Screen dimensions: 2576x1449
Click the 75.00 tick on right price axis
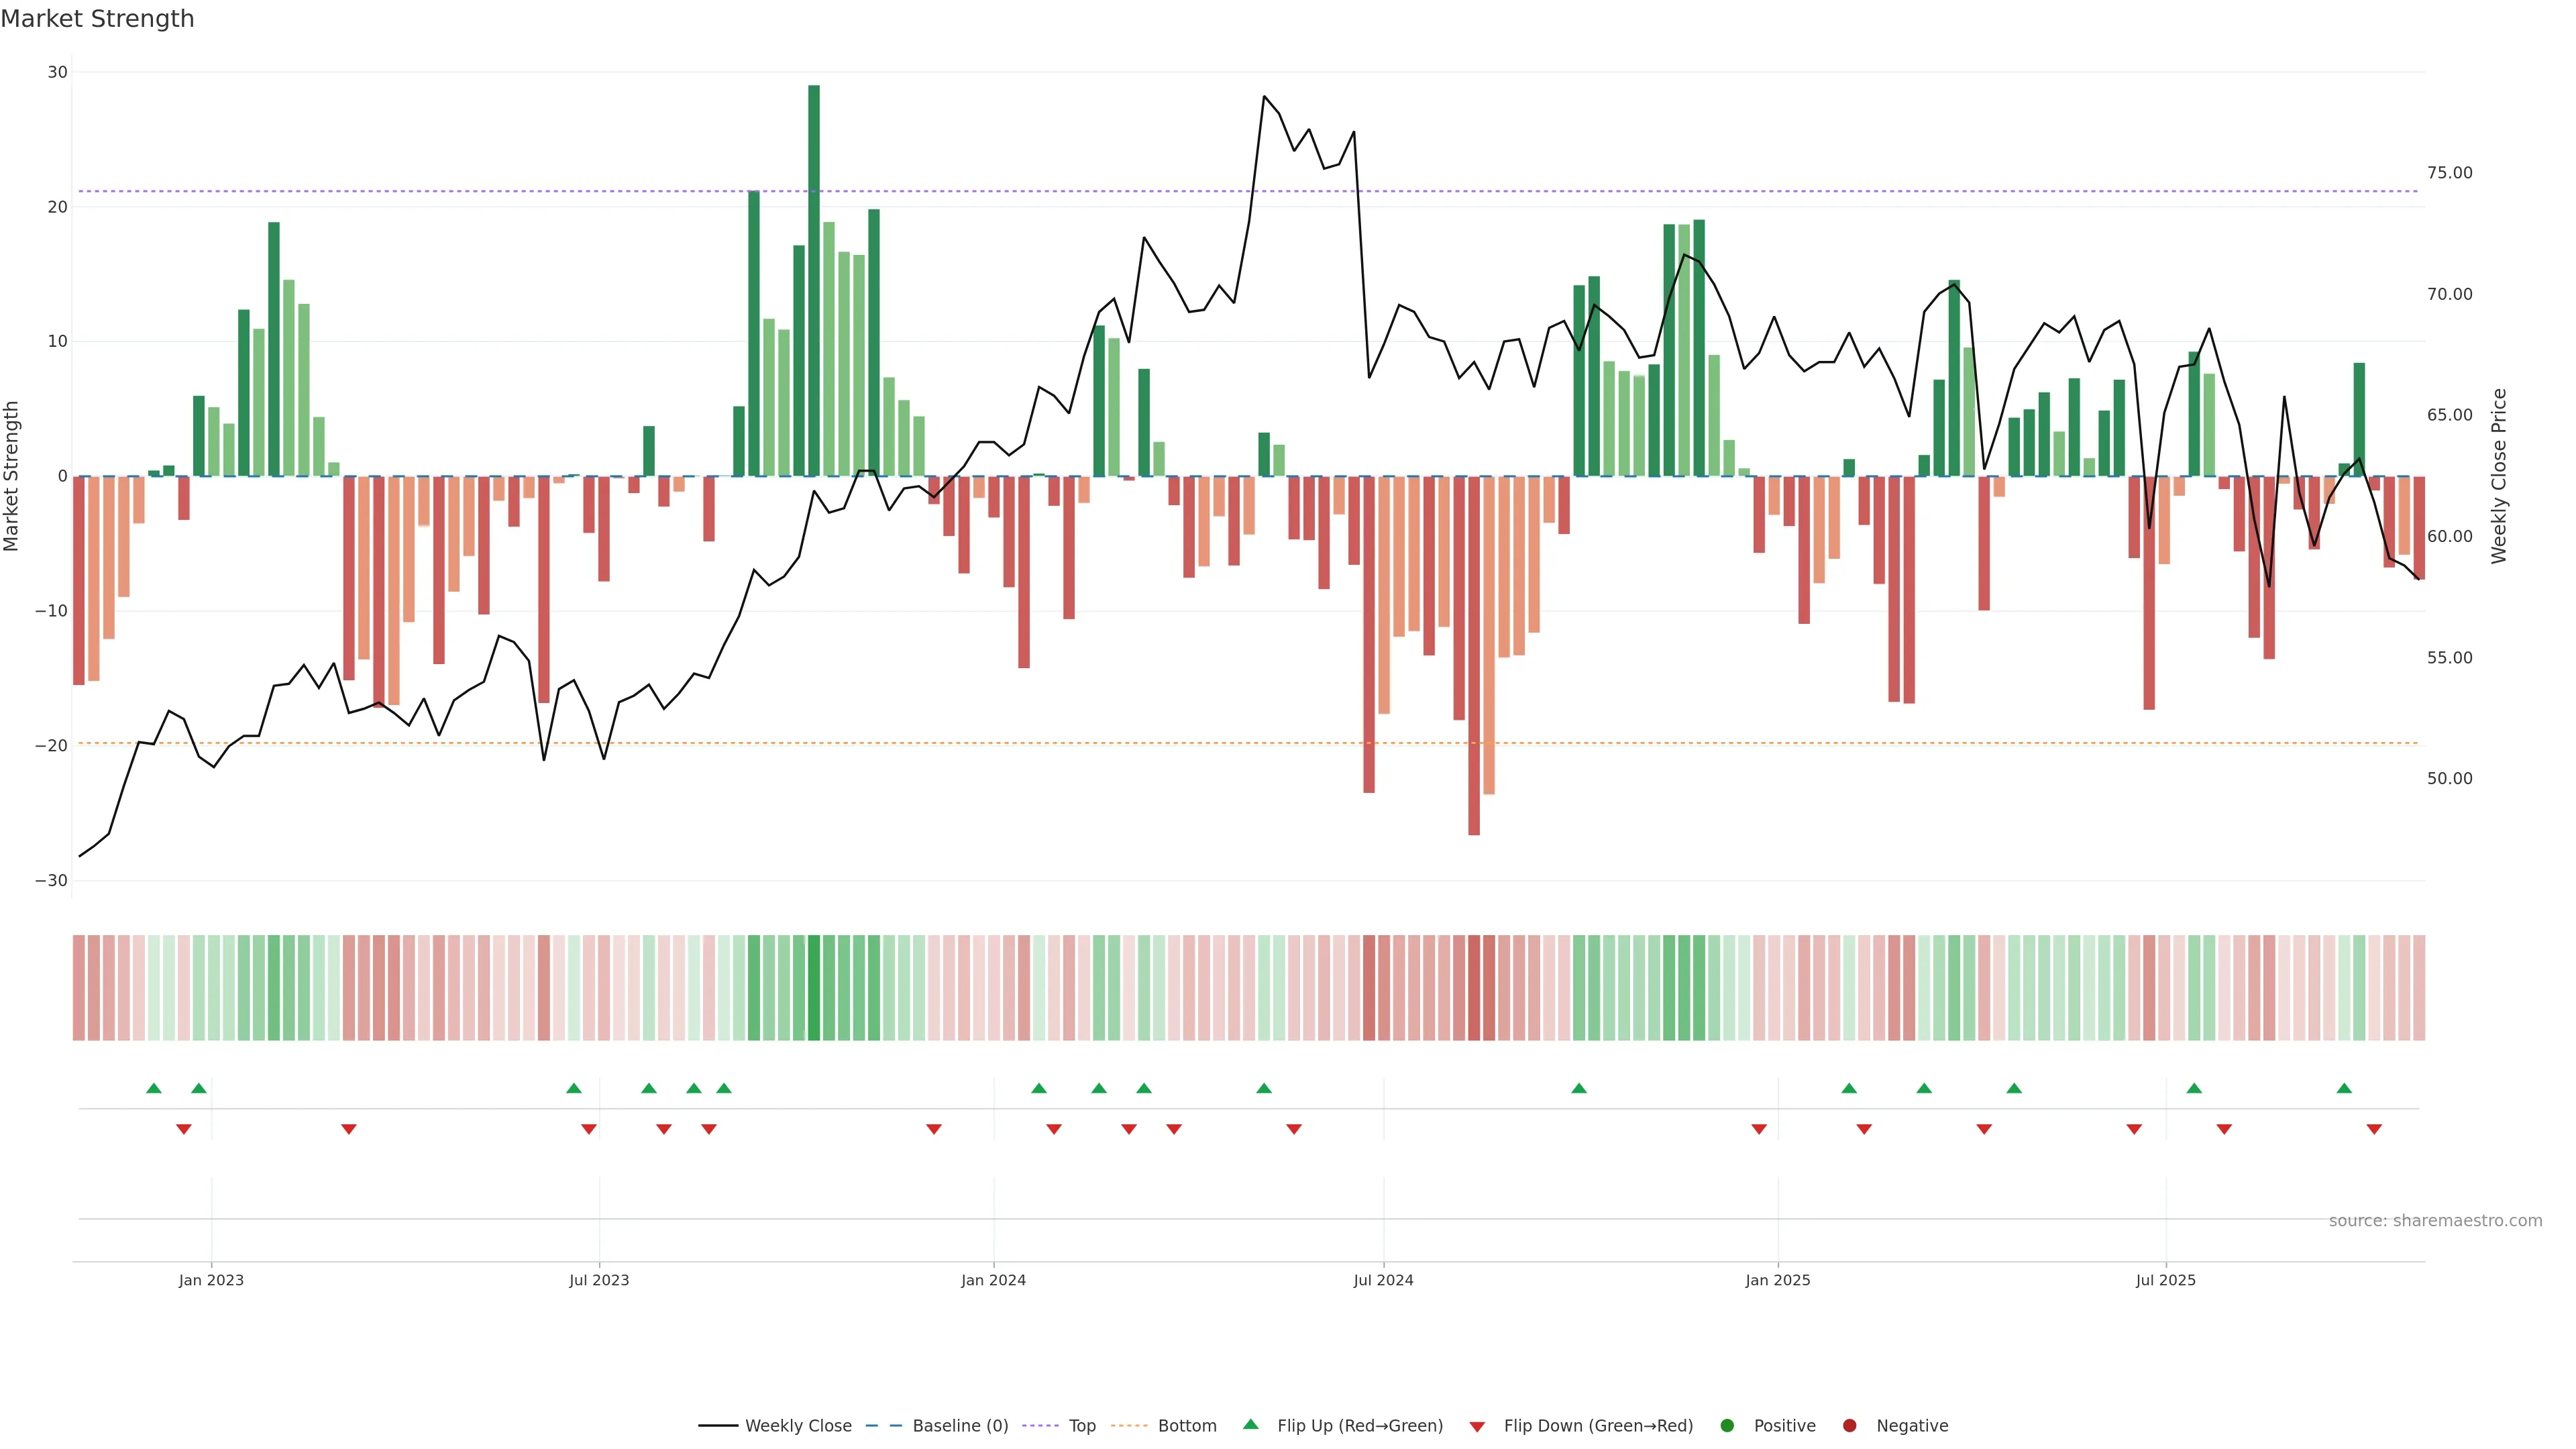(2449, 173)
